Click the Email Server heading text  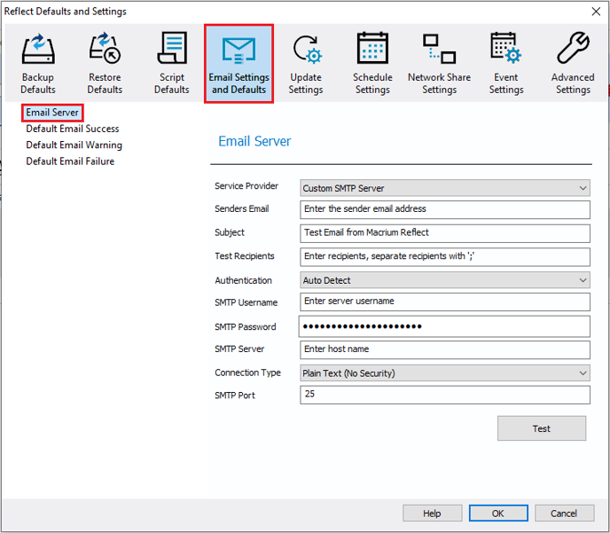tap(254, 141)
